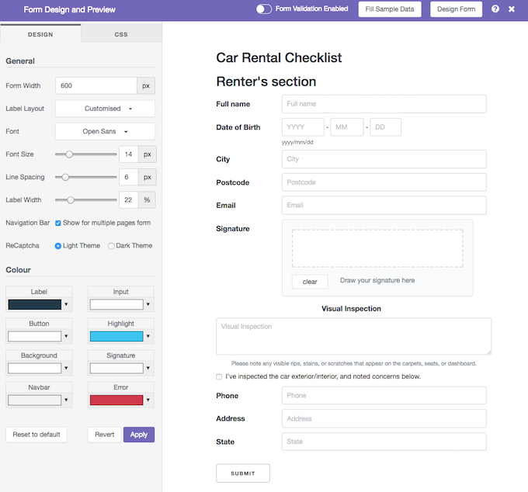528x492 pixels.
Task: Toggle Form Validation Enabled switch
Action: tap(264, 9)
